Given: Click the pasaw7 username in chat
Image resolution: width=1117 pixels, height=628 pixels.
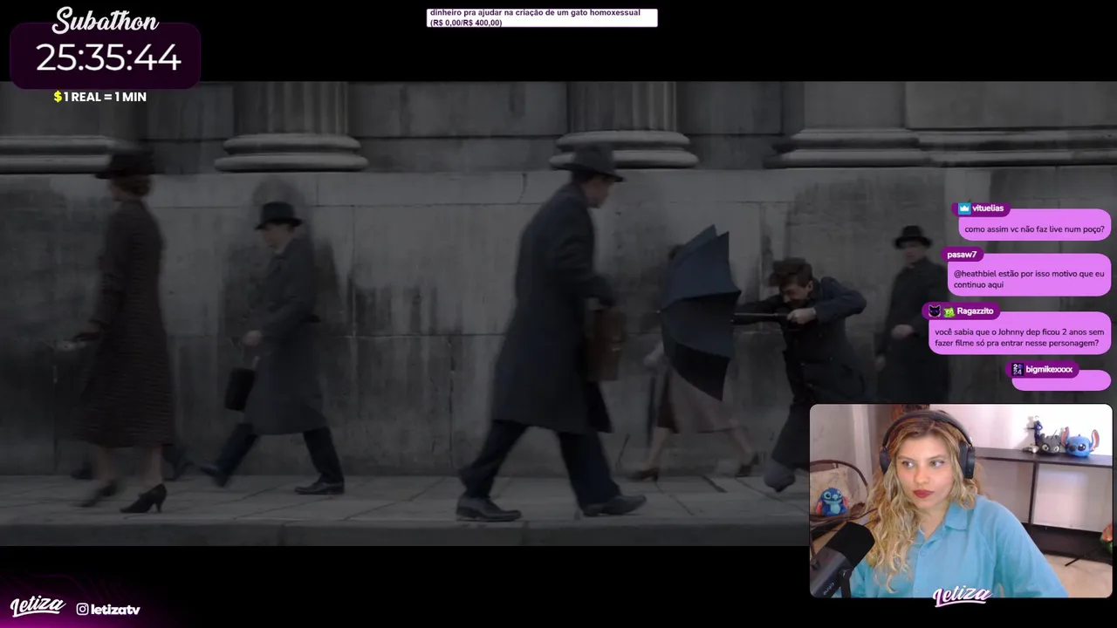Looking at the screenshot, I should pos(962,255).
